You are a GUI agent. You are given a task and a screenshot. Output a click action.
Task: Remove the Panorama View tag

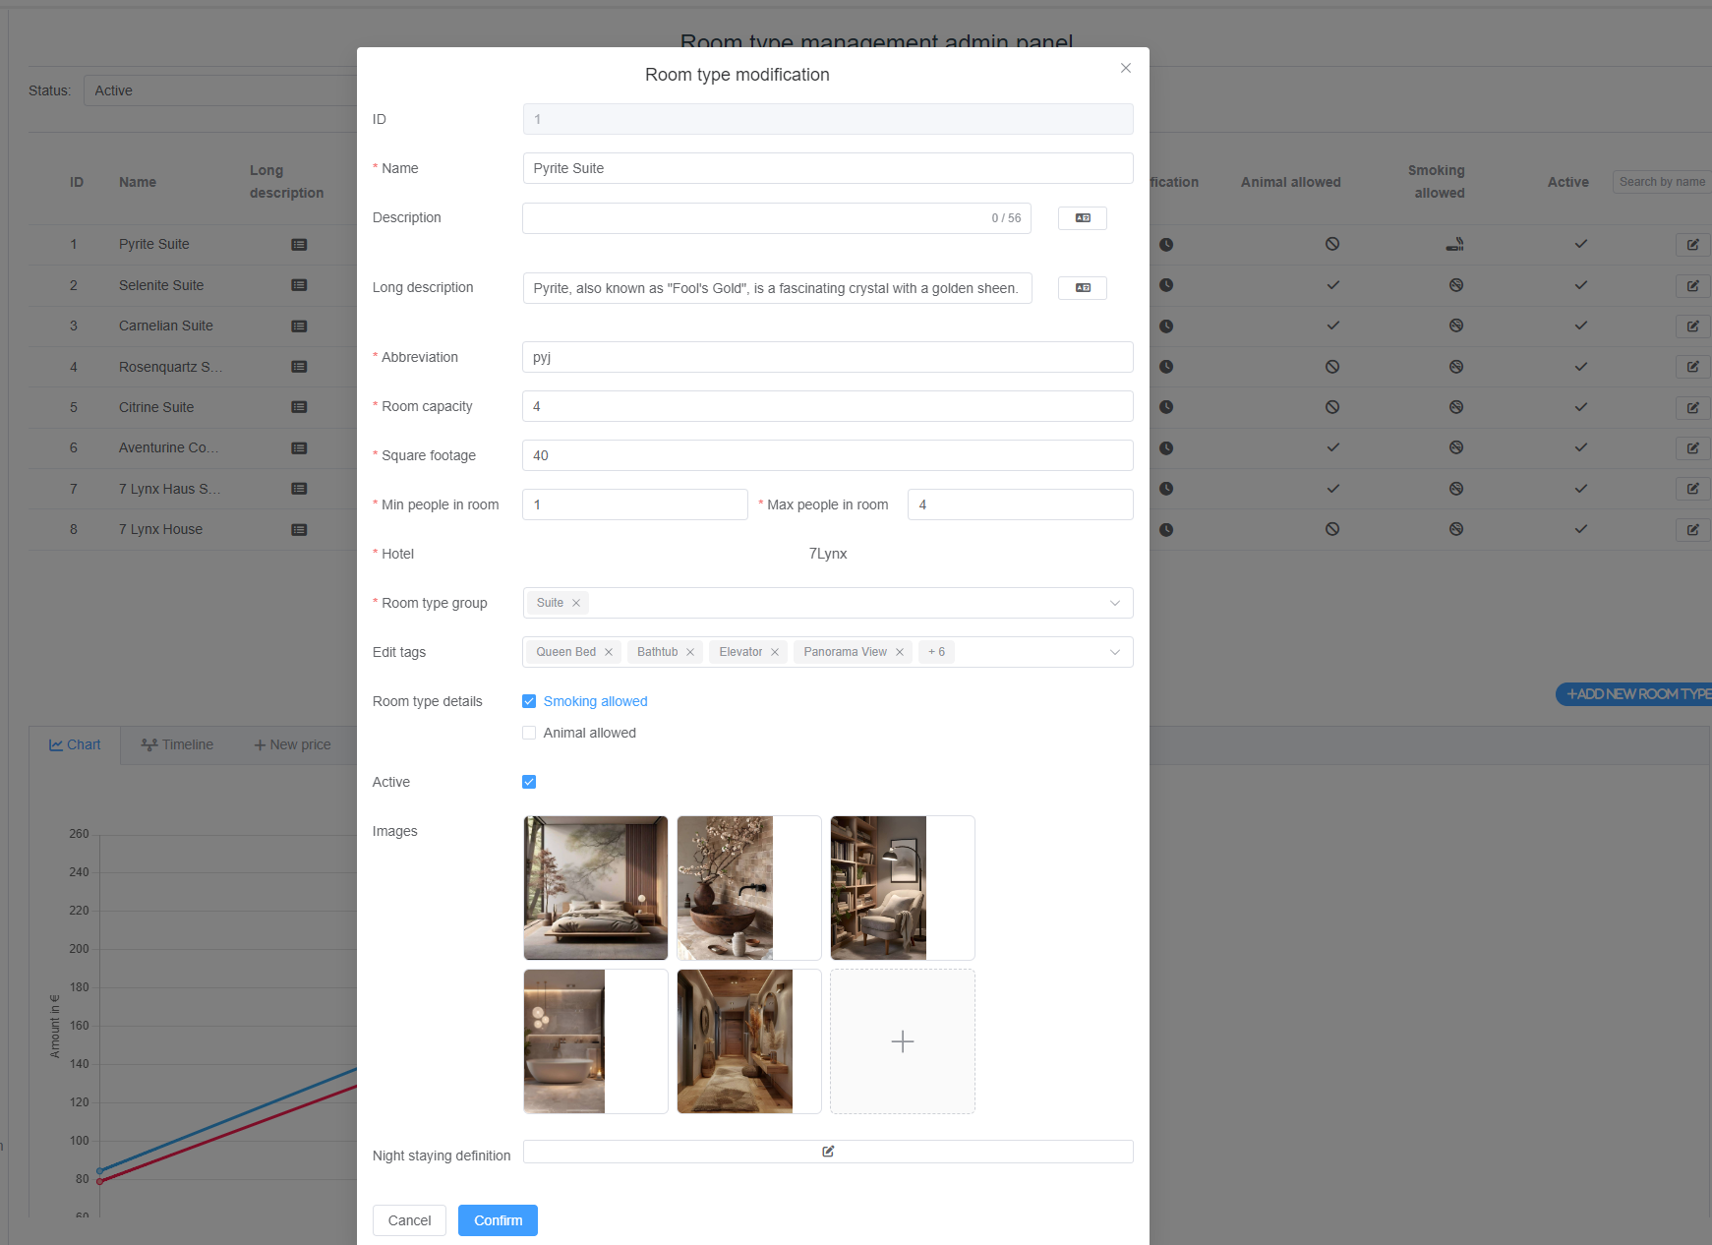point(900,652)
